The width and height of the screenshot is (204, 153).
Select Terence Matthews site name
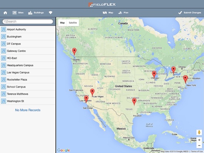[x=17, y=94]
